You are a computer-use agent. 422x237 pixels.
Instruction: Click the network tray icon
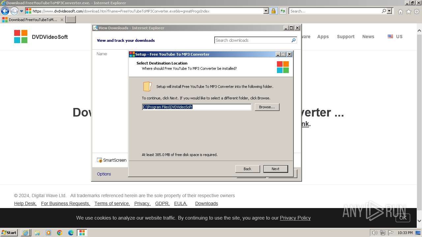pyautogui.click(x=382, y=233)
